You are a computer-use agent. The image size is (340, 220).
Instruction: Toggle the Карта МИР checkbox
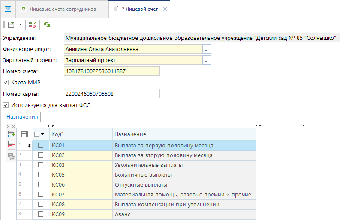[6, 82]
